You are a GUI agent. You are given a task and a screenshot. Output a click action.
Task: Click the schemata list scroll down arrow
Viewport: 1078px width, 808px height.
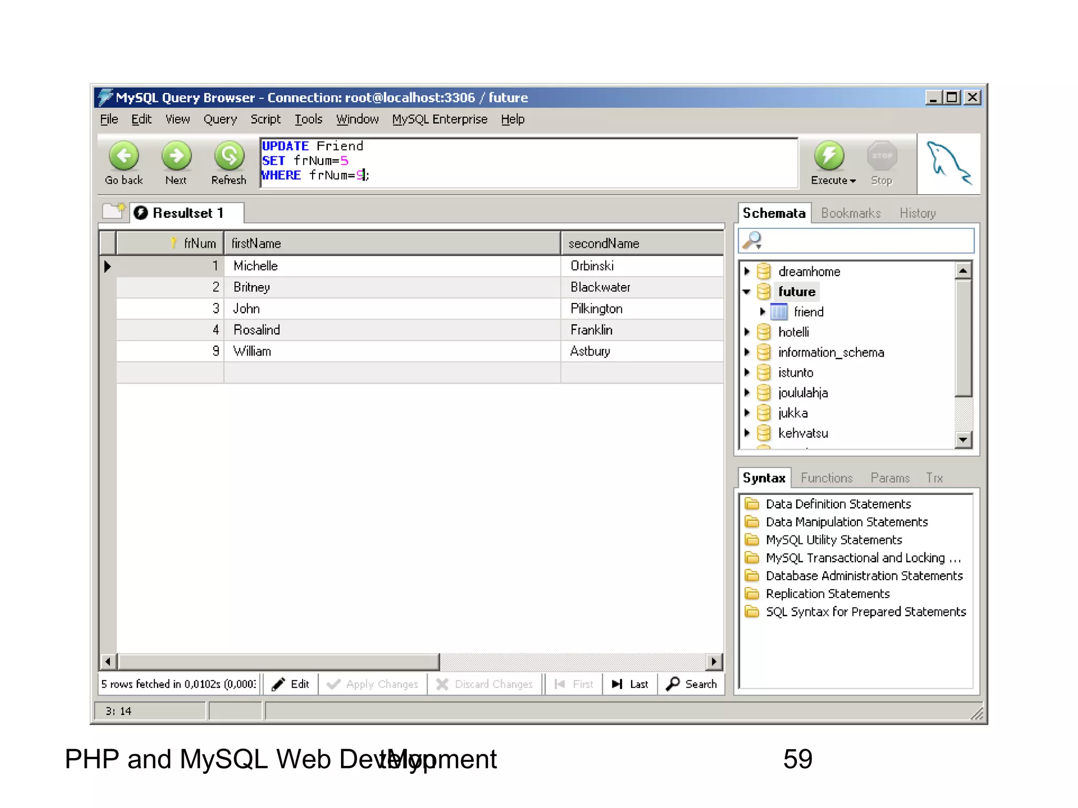click(963, 439)
